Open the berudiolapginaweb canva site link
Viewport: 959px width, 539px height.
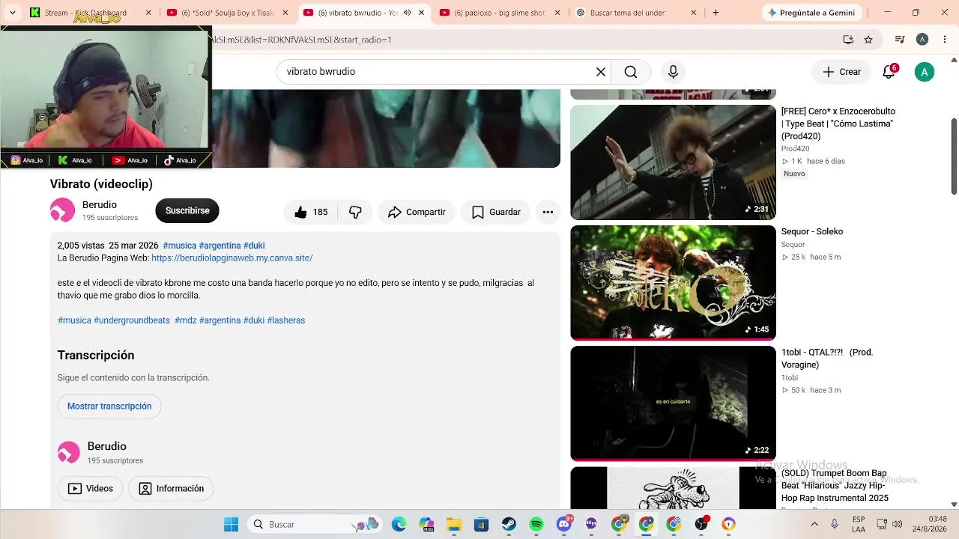click(x=232, y=258)
